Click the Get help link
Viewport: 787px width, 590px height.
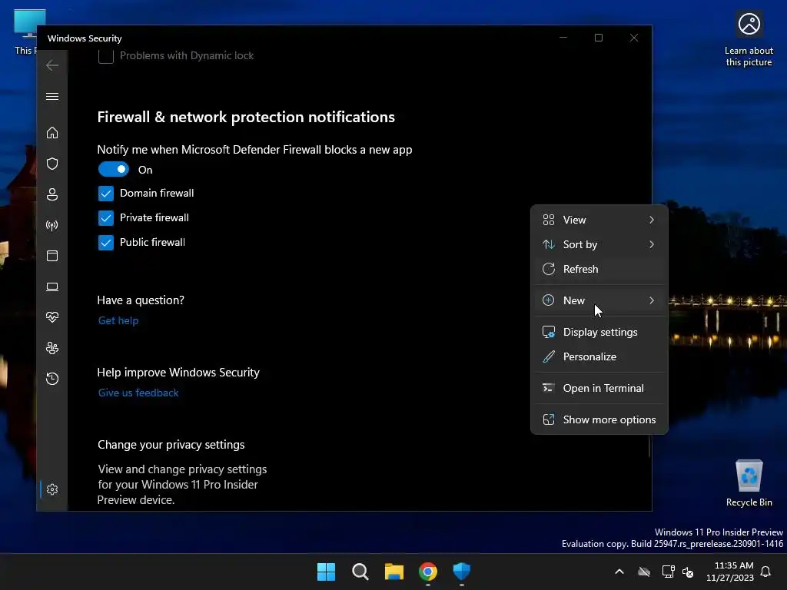point(118,320)
